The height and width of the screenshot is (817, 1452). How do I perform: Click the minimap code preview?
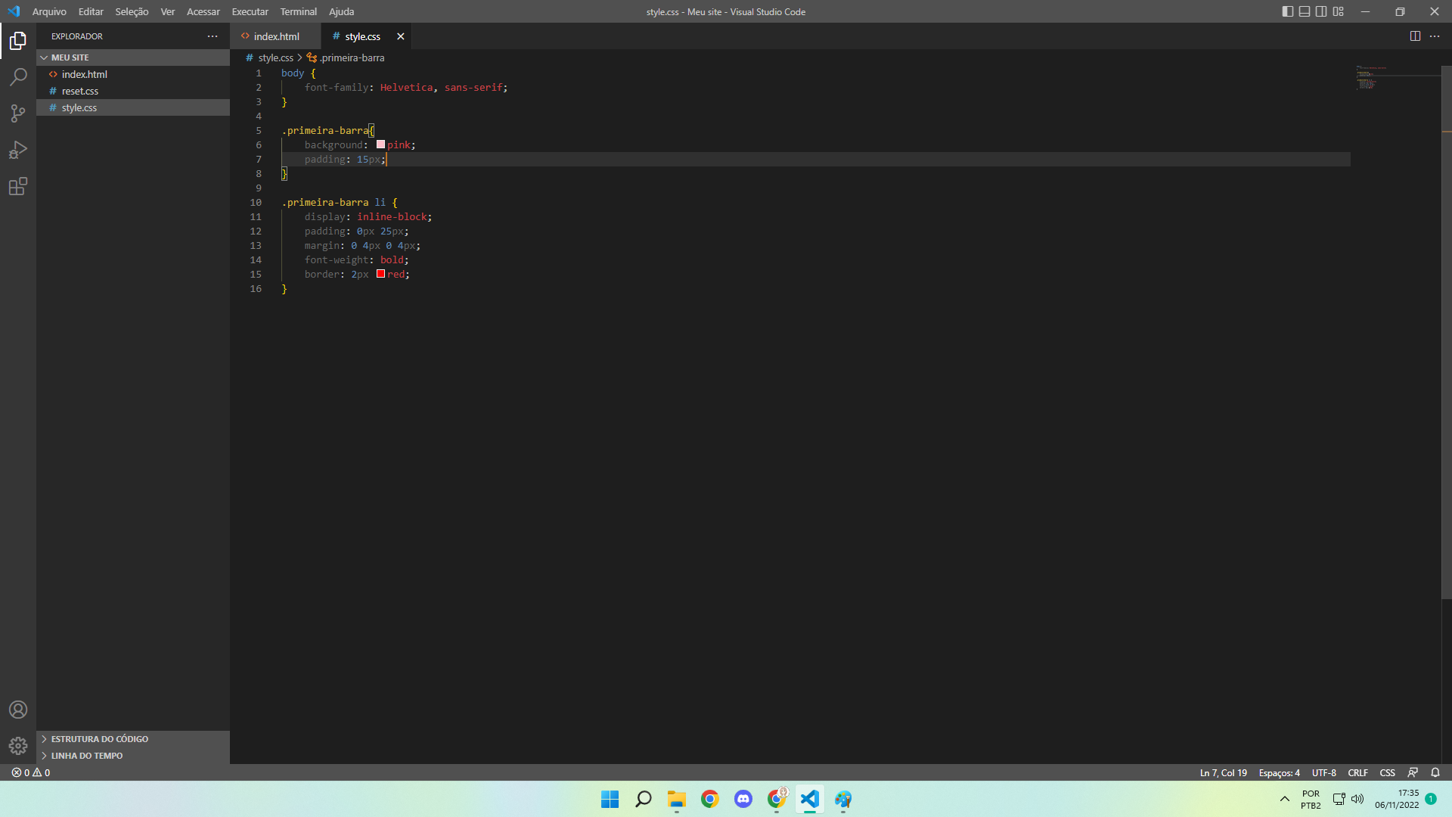(x=1373, y=78)
